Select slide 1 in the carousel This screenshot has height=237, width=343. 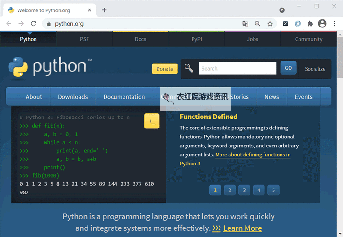(215, 190)
